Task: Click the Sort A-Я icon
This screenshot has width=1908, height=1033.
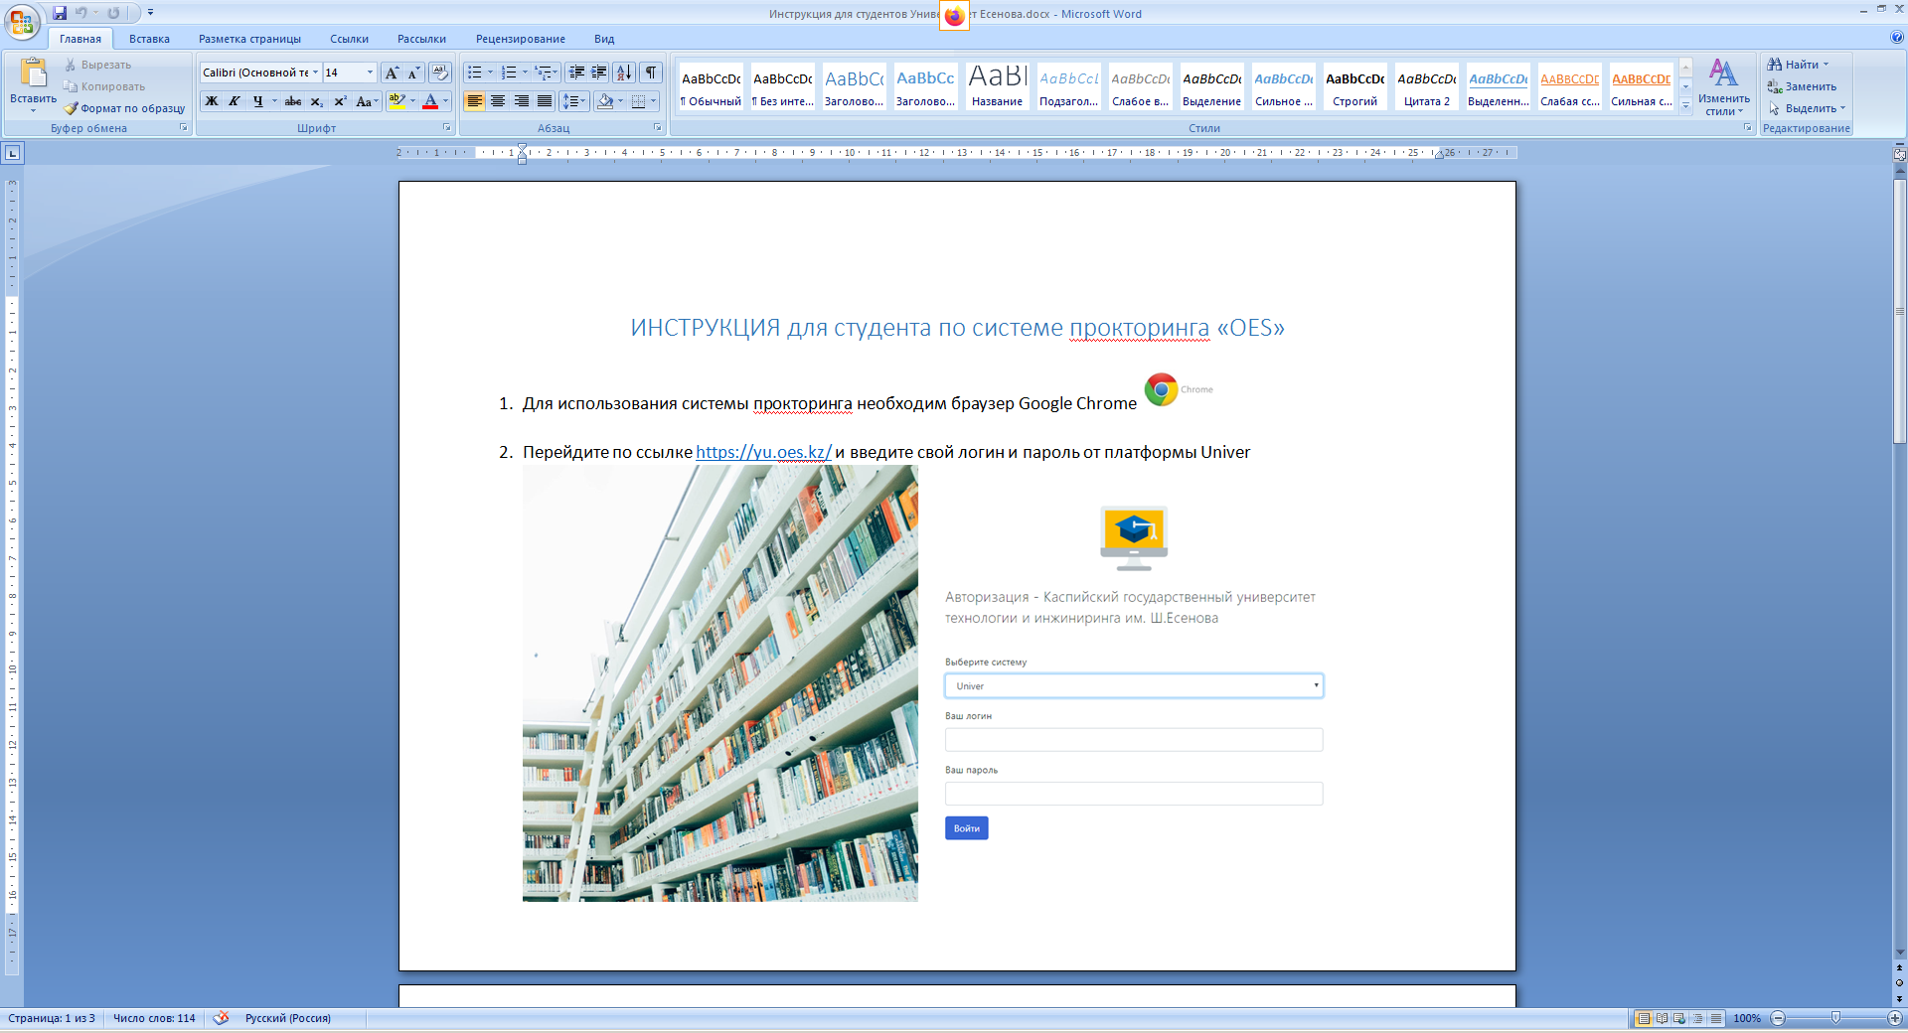Action: click(623, 73)
